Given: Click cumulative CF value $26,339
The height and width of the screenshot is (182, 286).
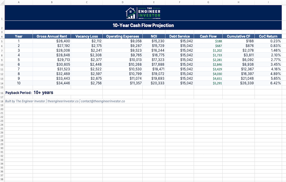Looking at the screenshot, I should 247,83.
